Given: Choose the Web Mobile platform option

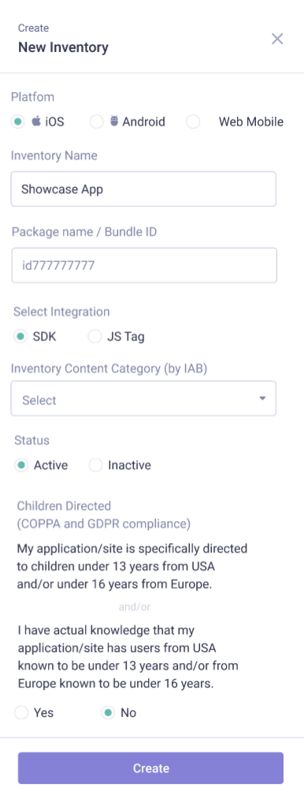Looking at the screenshot, I should [193, 122].
